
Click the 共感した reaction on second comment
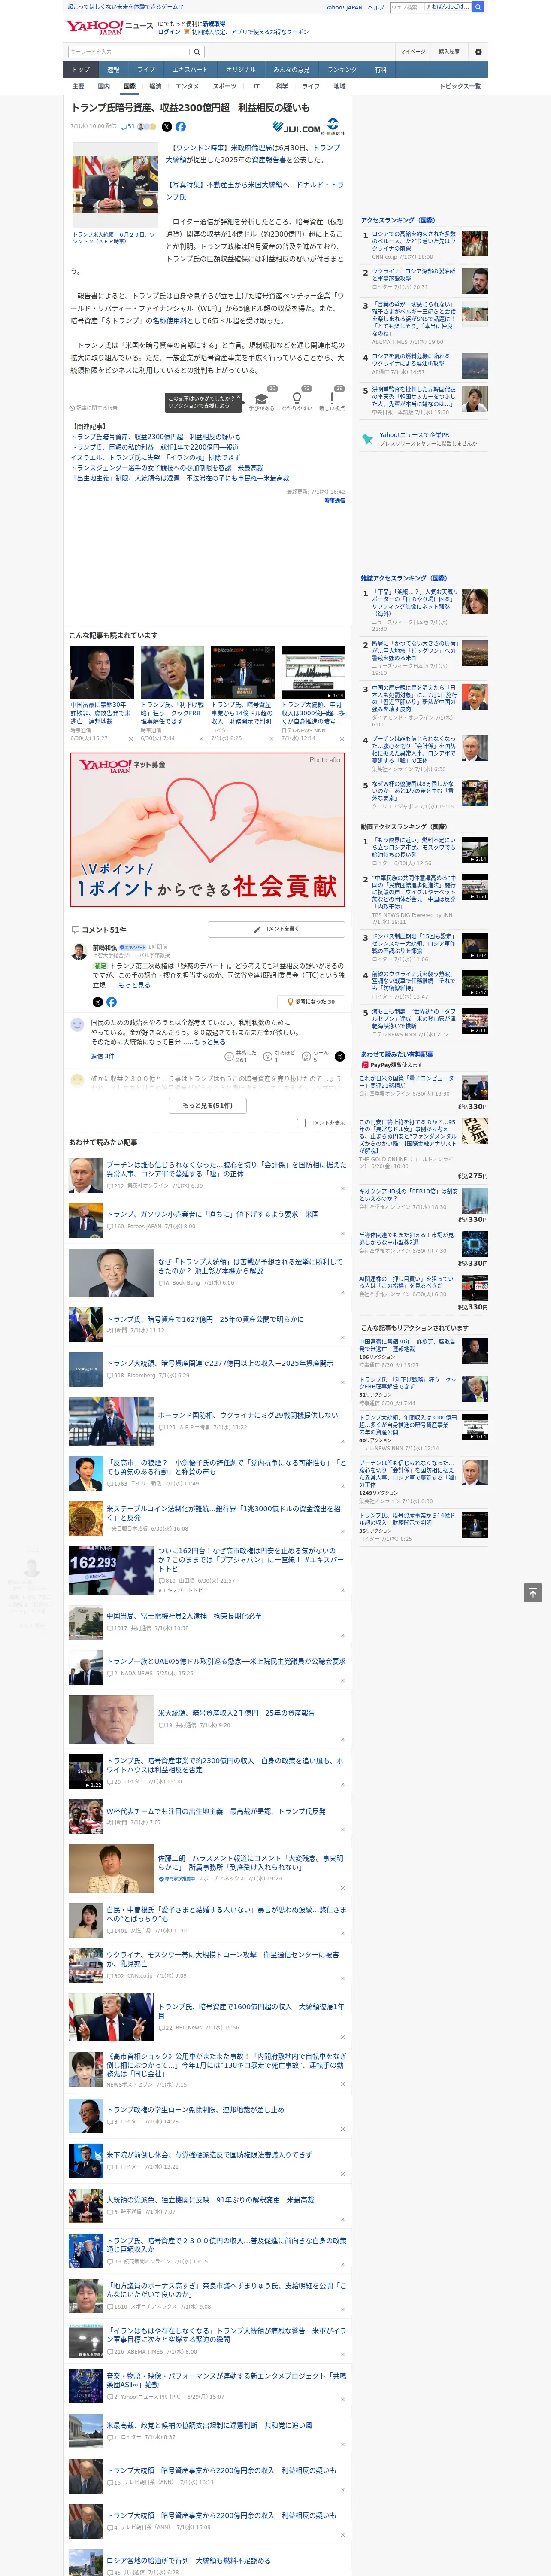(x=241, y=1056)
